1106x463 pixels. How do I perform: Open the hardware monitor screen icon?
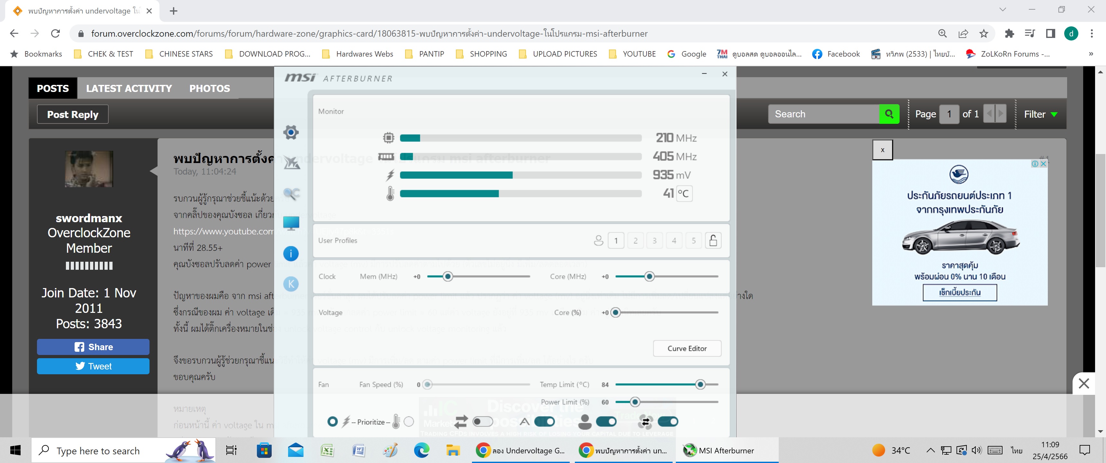[291, 223]
